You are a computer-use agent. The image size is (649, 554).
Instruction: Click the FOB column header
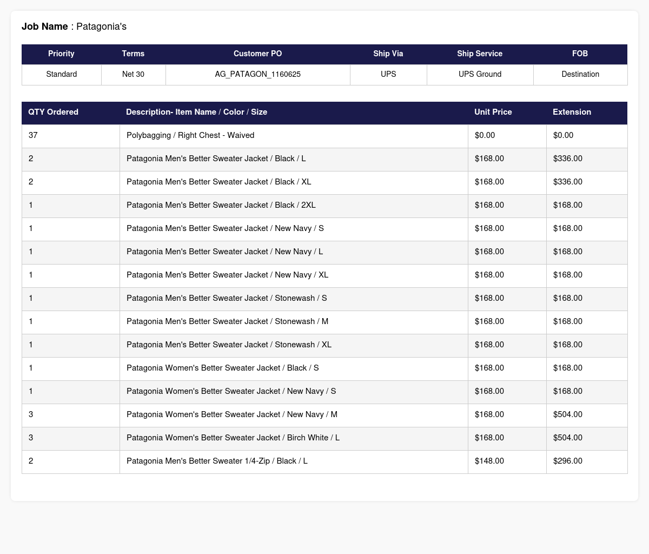pyautogui.click(x=580, y=54)
